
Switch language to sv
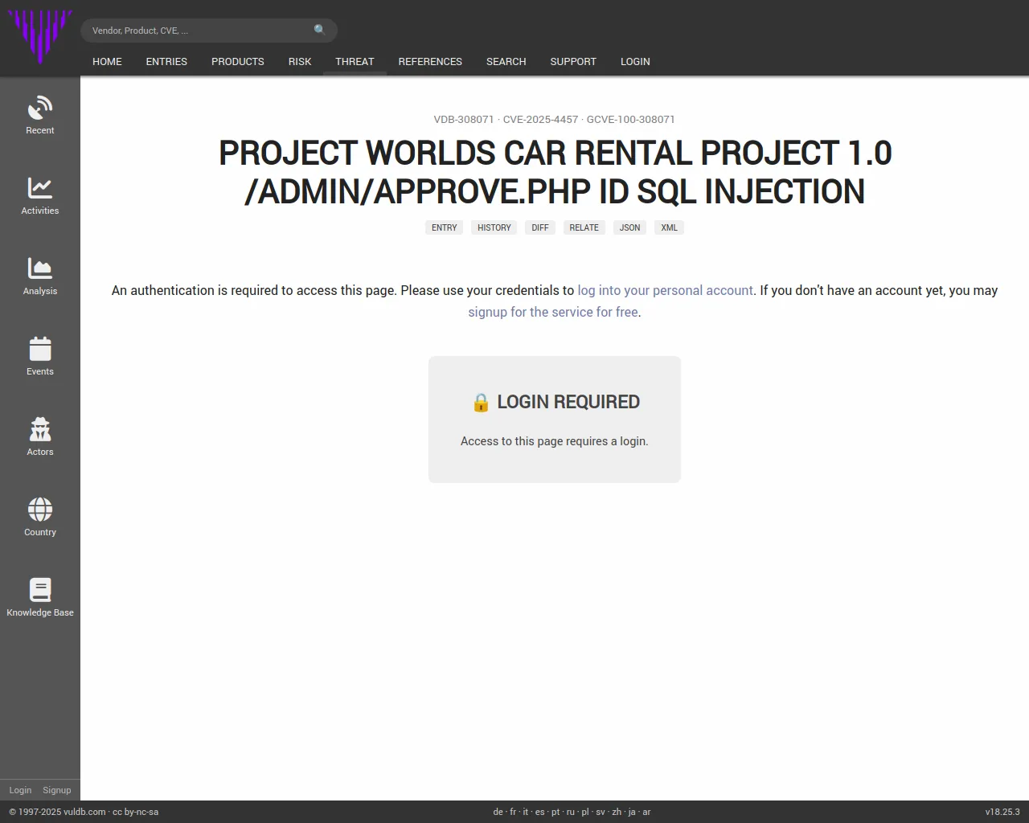tap(601, 812)
